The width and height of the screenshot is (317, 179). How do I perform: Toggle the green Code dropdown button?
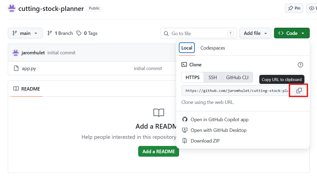pos(292,33)
